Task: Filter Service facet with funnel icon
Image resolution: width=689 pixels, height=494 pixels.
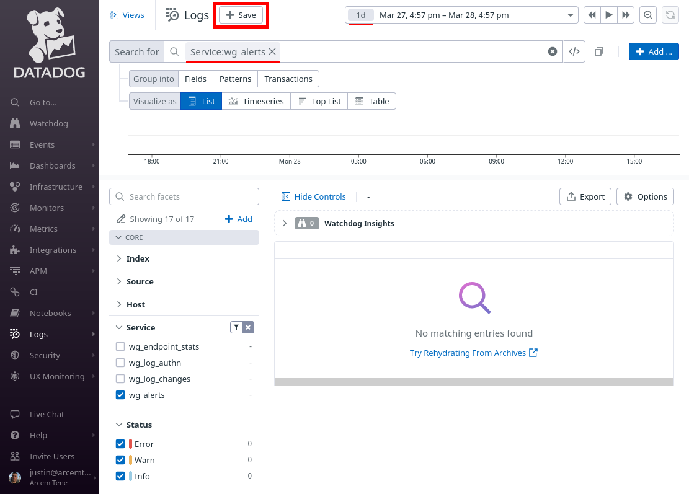Action: pos(236,327)
